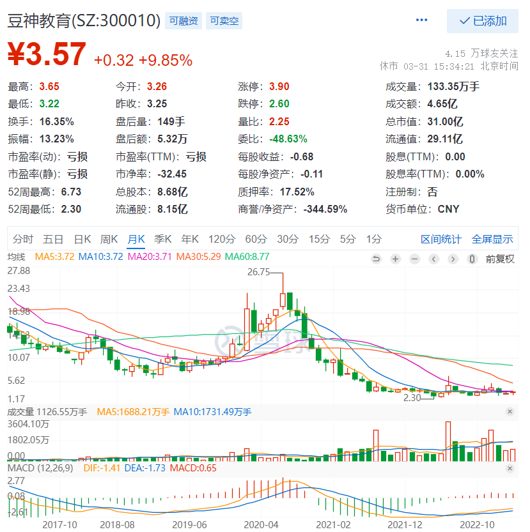The height and width of the screenshot is (532, 530).
Task: Show the 60分 interval chart
Action: 256,239
